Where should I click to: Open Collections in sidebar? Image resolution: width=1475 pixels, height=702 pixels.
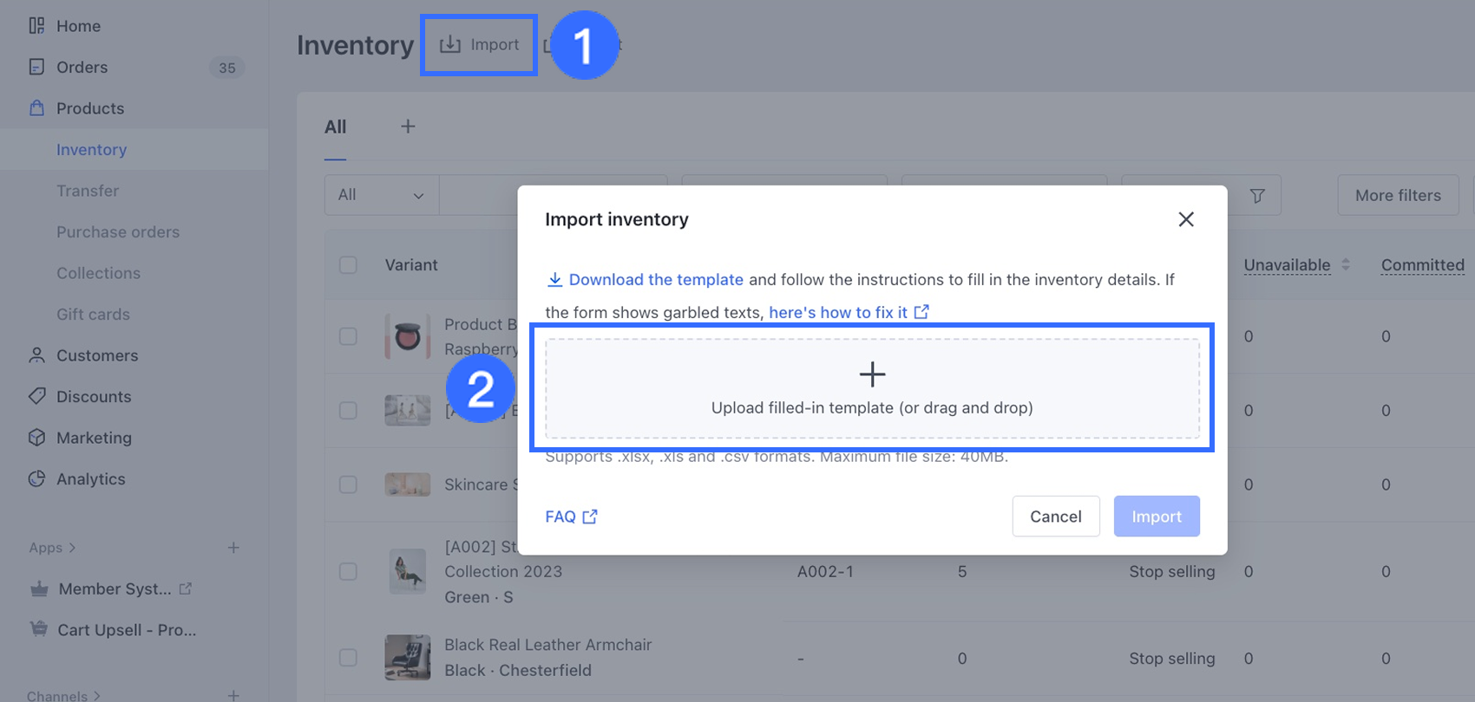pos(98,273)
